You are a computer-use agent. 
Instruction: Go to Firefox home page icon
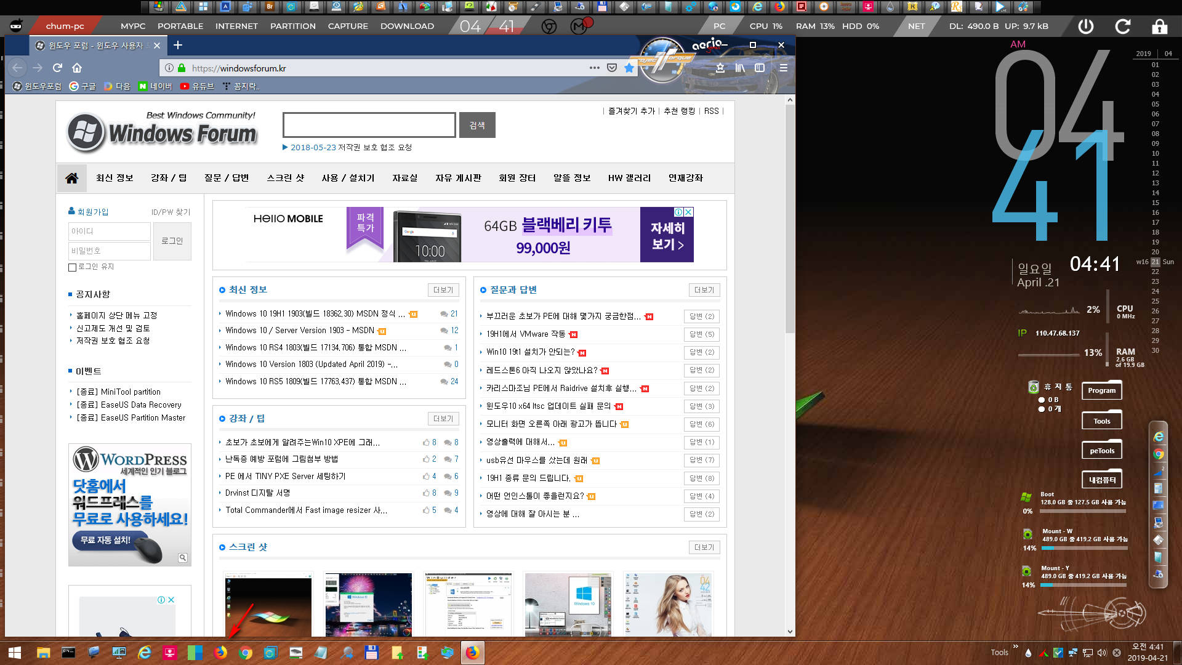pos(77,68)
